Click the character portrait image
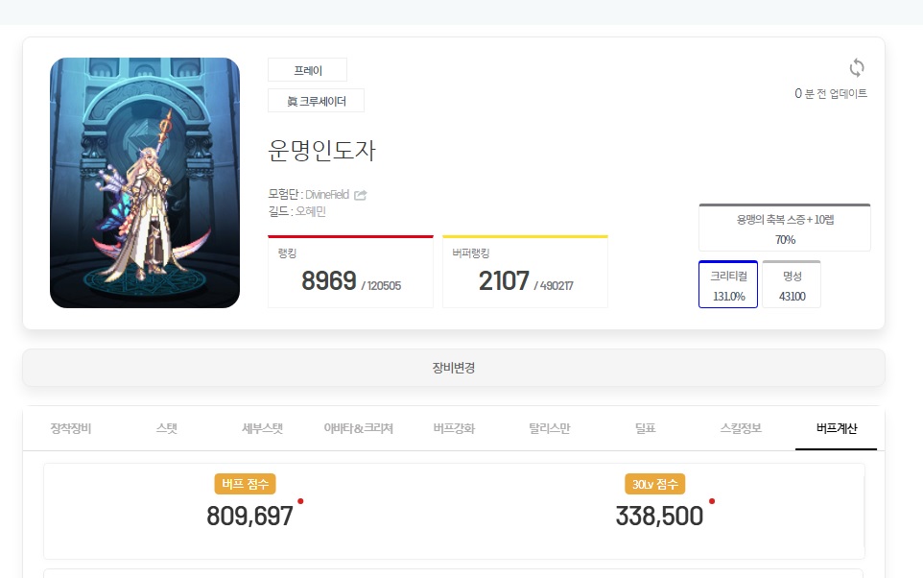The image size is (923, 578). point(145,182)
